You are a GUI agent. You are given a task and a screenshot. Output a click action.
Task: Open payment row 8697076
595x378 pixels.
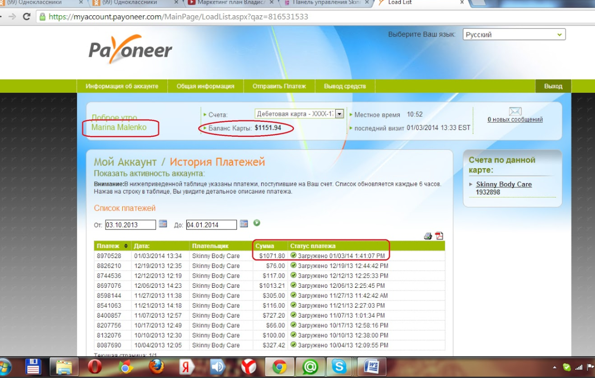(x=270, y=285)
